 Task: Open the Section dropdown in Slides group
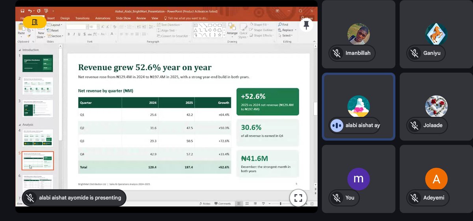click(55, 36)
